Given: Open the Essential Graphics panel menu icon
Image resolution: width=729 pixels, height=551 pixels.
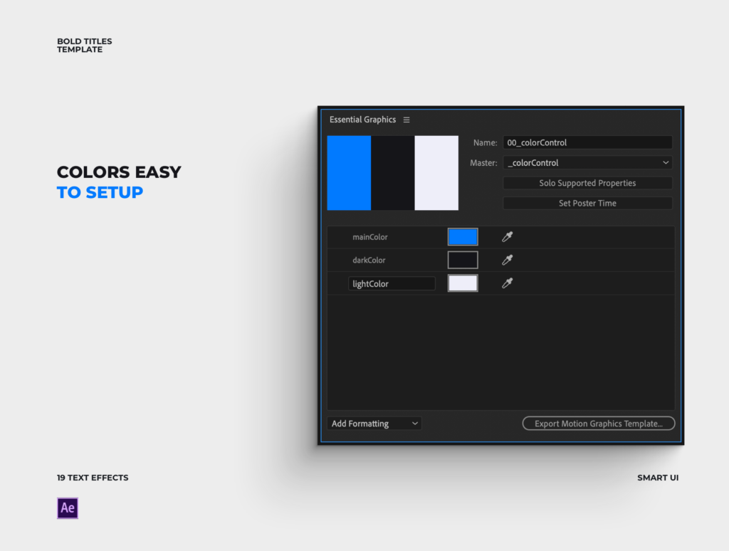Looking at the screenshot, I should [407, 120].
